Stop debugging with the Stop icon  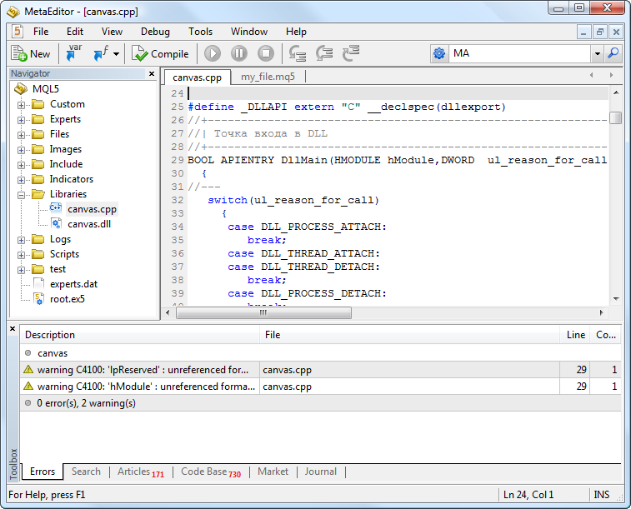[266, 53]
